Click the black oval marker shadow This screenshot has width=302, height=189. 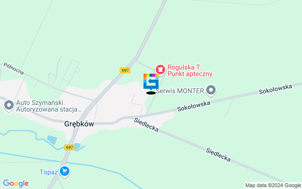pos(151,93)
